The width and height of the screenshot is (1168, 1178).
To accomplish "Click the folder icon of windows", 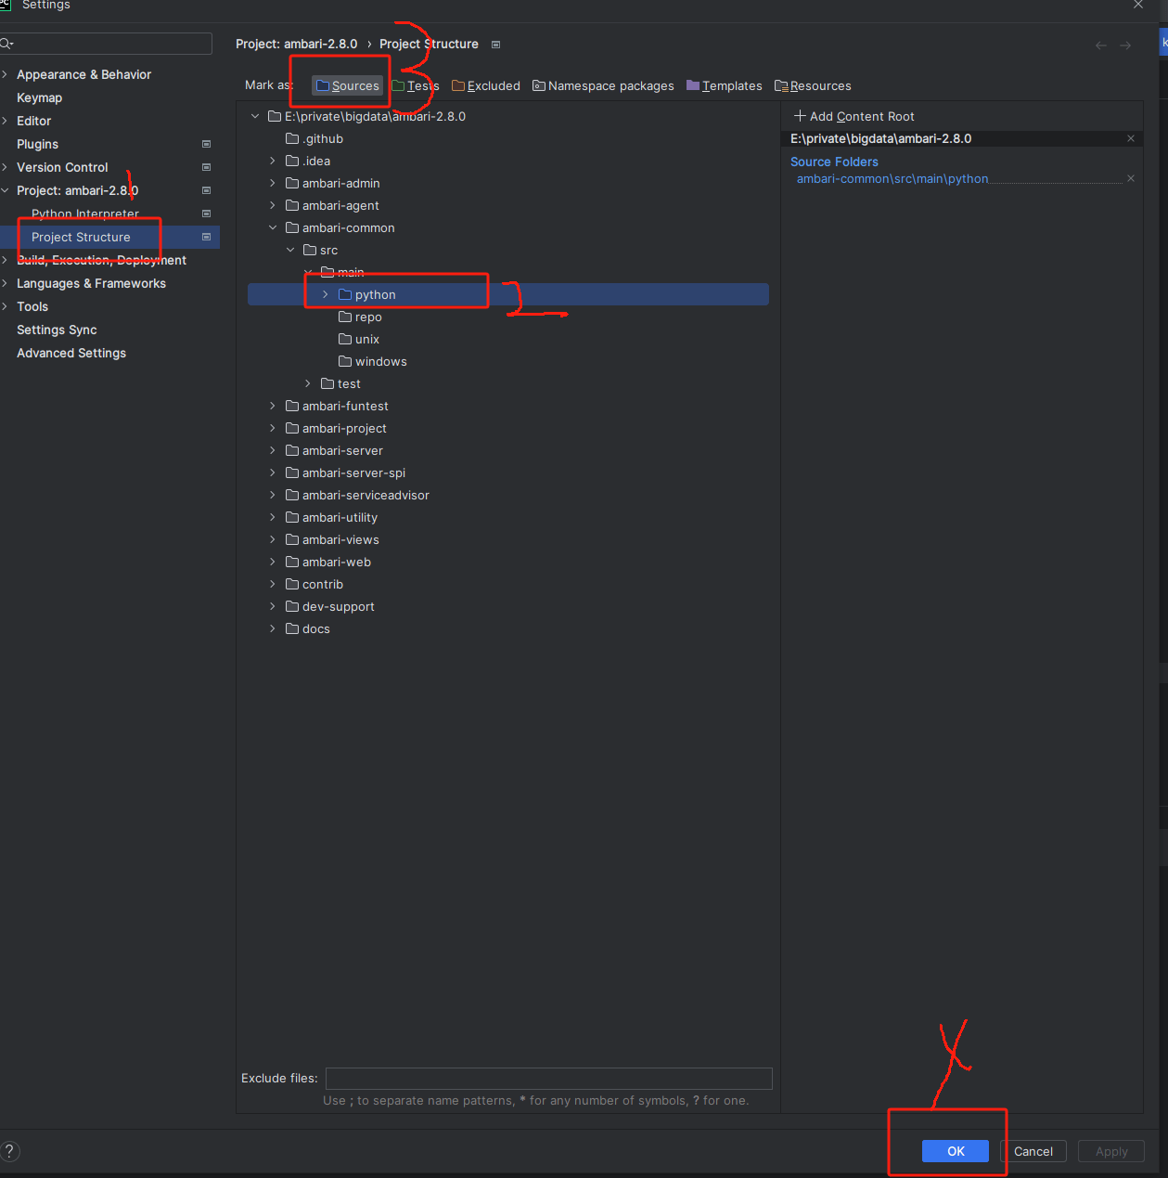I will (345, 361).
